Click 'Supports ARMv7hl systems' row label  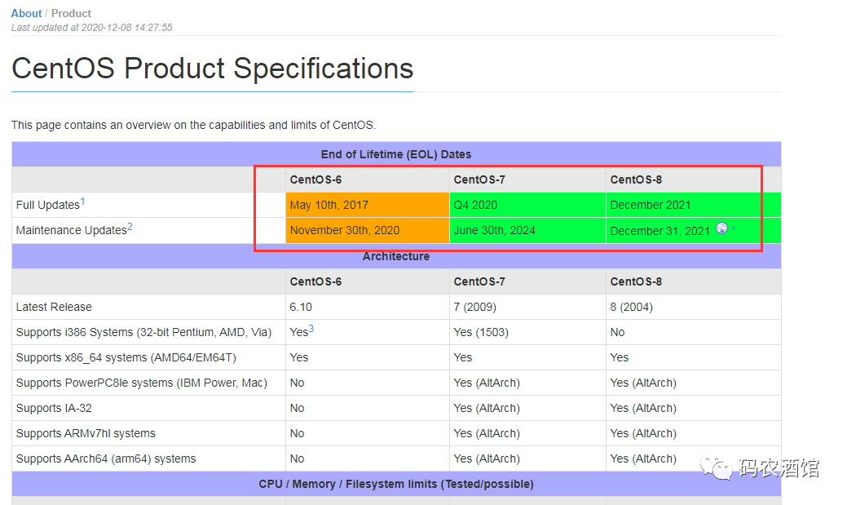[x=86, y=434]
